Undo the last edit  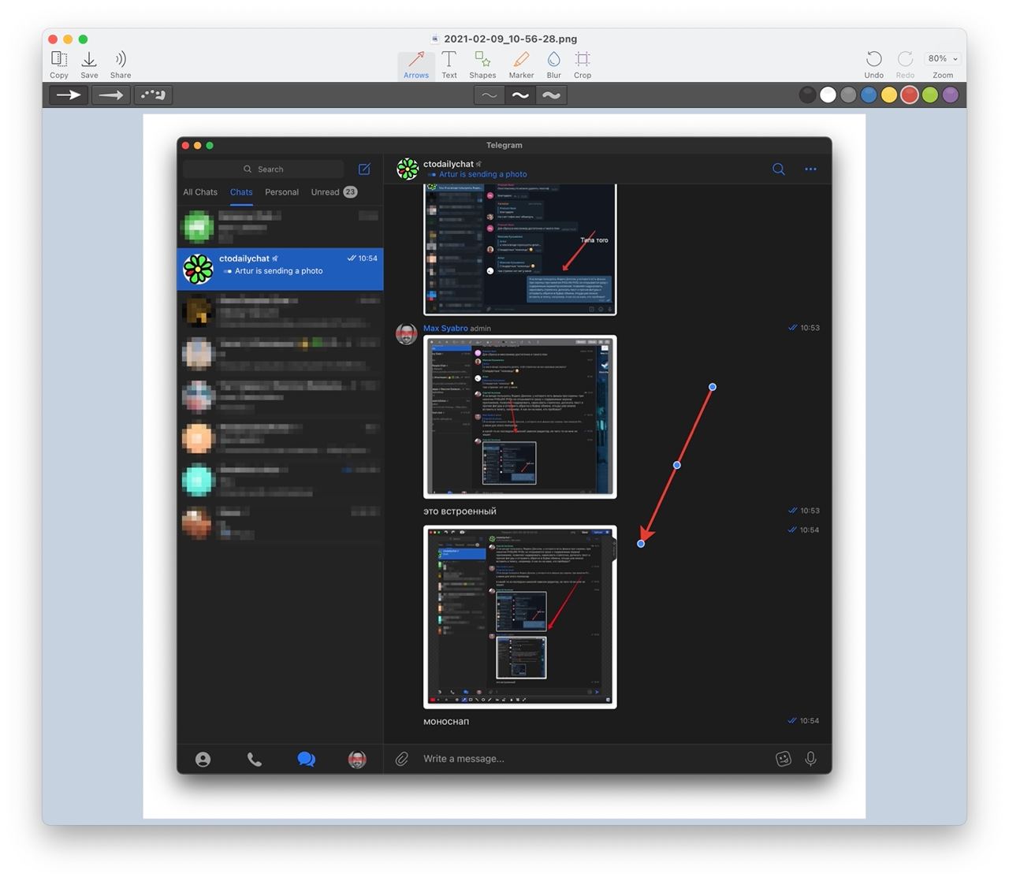(873, 65)
